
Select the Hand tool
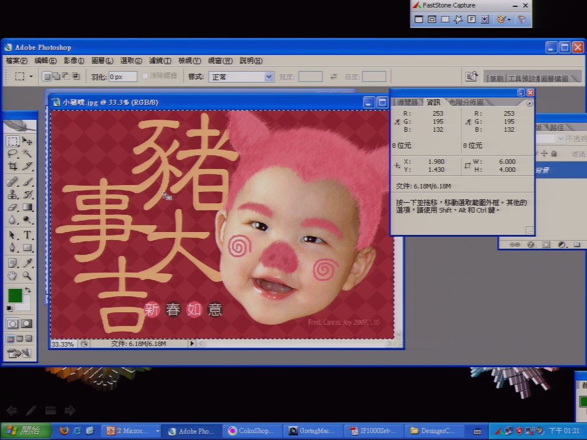(x=12, y=276)
